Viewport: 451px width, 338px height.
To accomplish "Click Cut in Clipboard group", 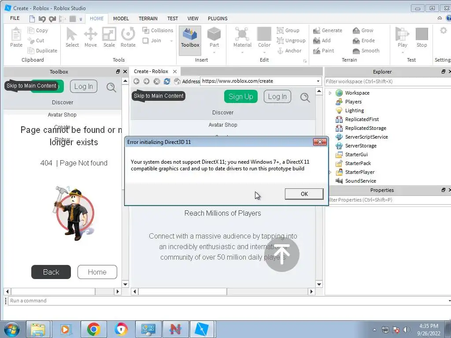I will pos(36,40).
